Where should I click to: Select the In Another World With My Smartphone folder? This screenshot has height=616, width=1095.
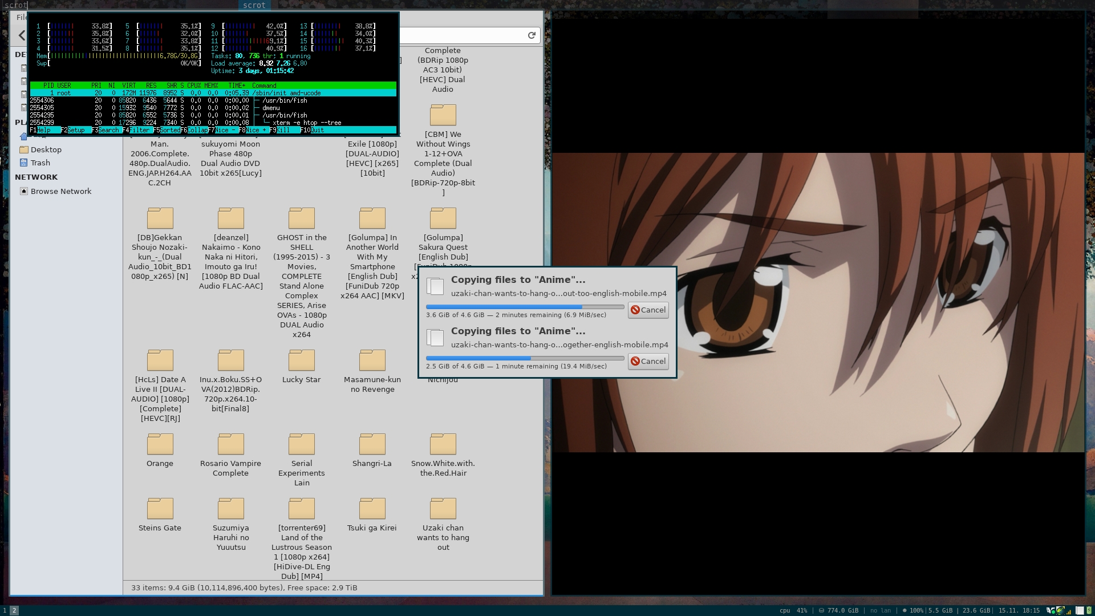372,218
